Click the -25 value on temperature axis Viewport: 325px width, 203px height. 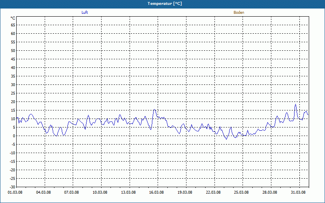pyautogui.click(x=13, y=179)
